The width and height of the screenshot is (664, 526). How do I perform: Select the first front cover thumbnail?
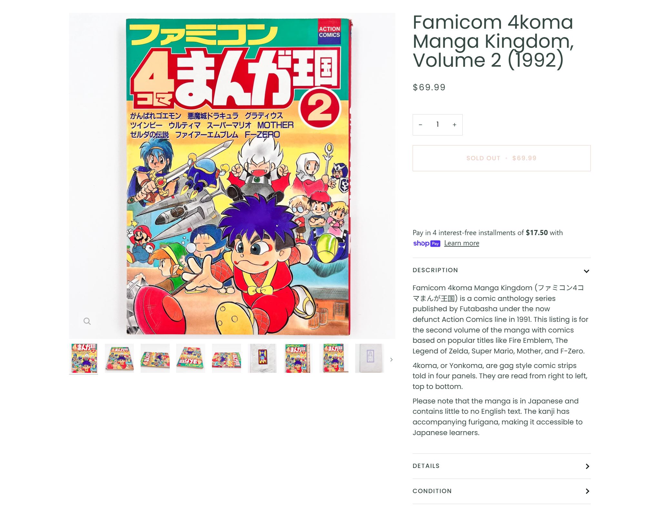(x=84, y=358)
